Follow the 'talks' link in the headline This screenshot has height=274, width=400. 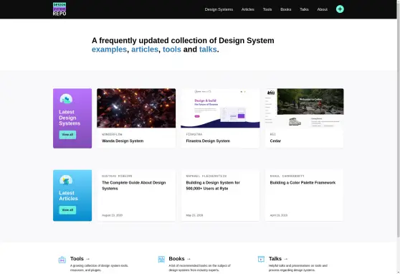coord(208,49)
